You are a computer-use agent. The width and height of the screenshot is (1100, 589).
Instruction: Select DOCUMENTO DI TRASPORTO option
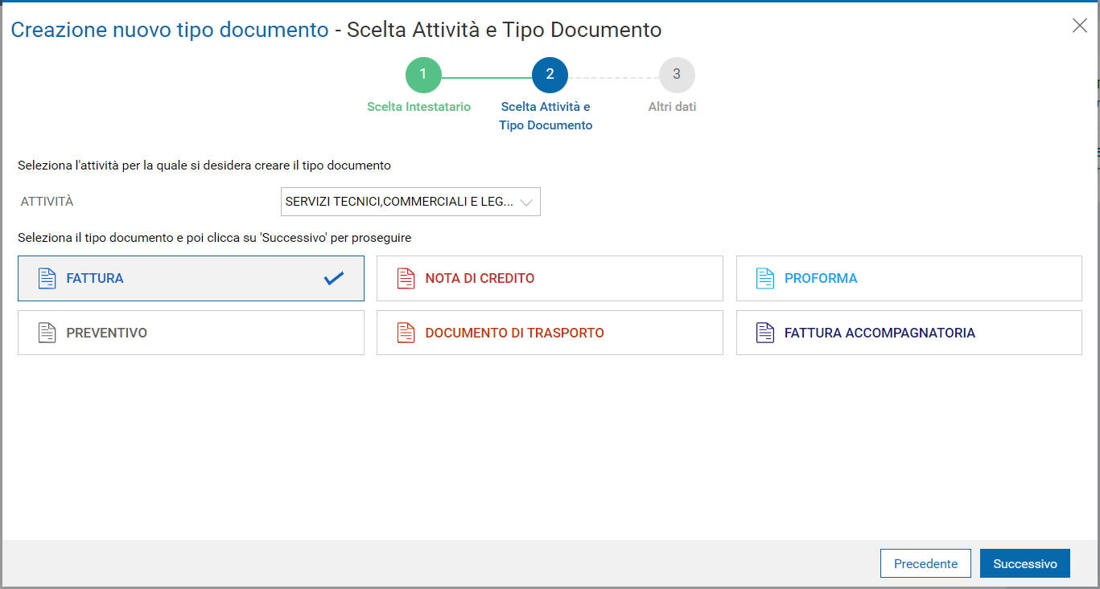pyautogui.click(x=550, y=333)
